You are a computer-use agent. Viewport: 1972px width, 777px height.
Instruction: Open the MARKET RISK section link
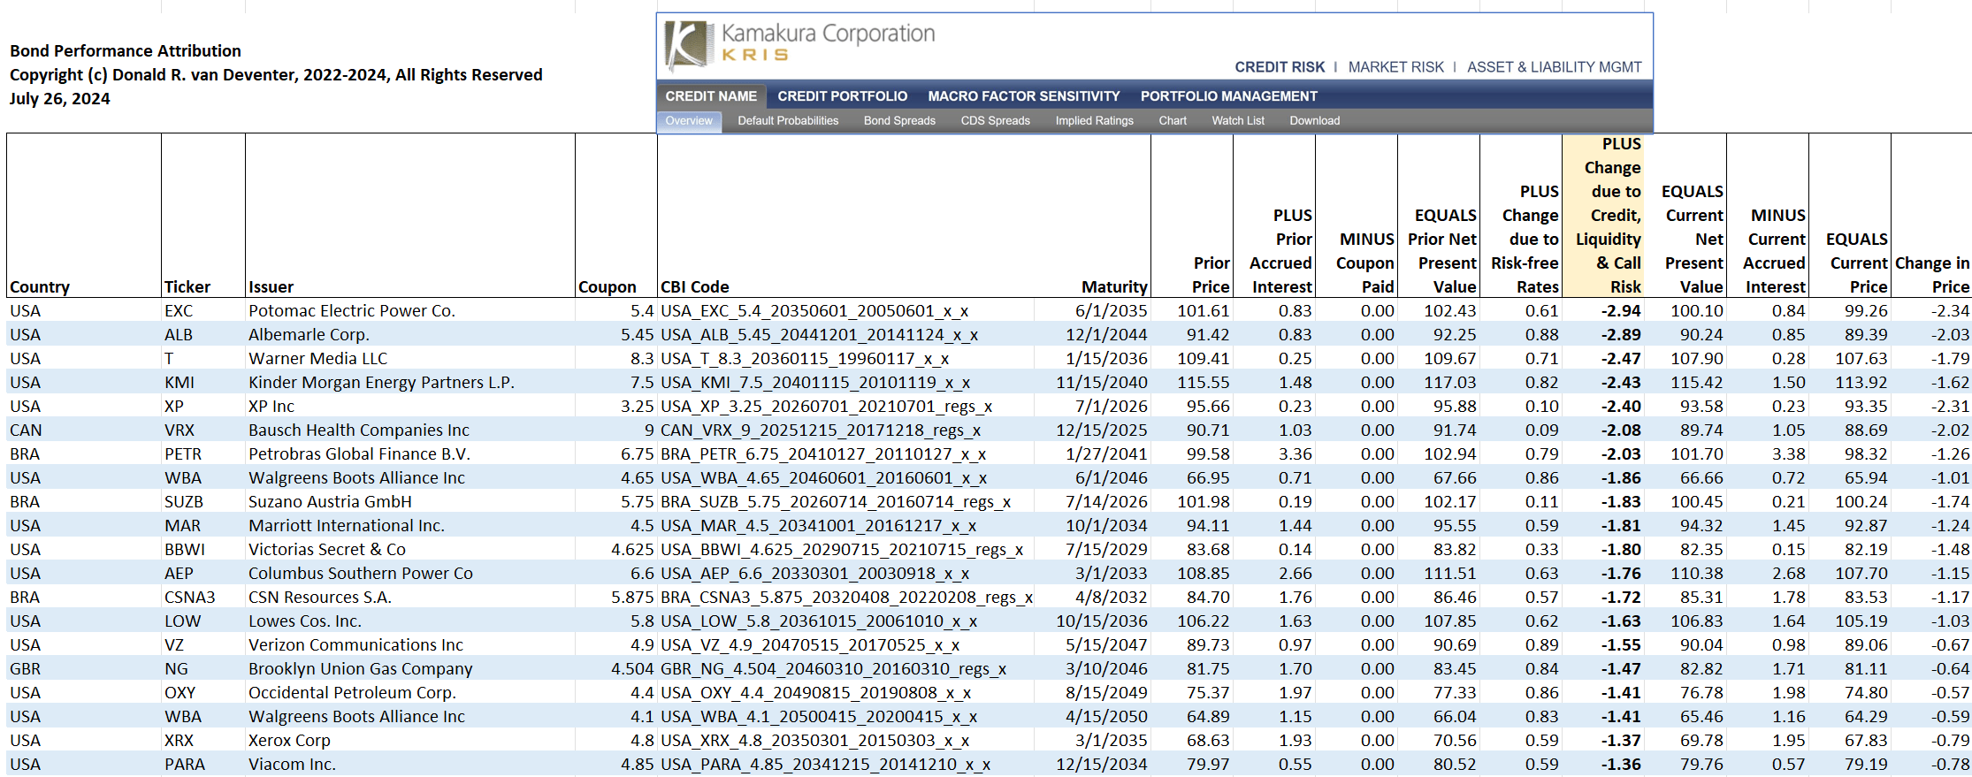pyautogui.click(x=1395, y=67)
